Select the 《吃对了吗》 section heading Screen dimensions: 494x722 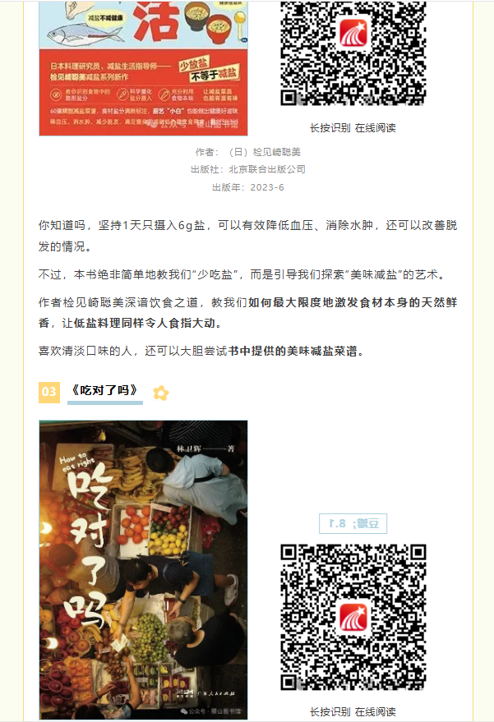click(105, 391)
